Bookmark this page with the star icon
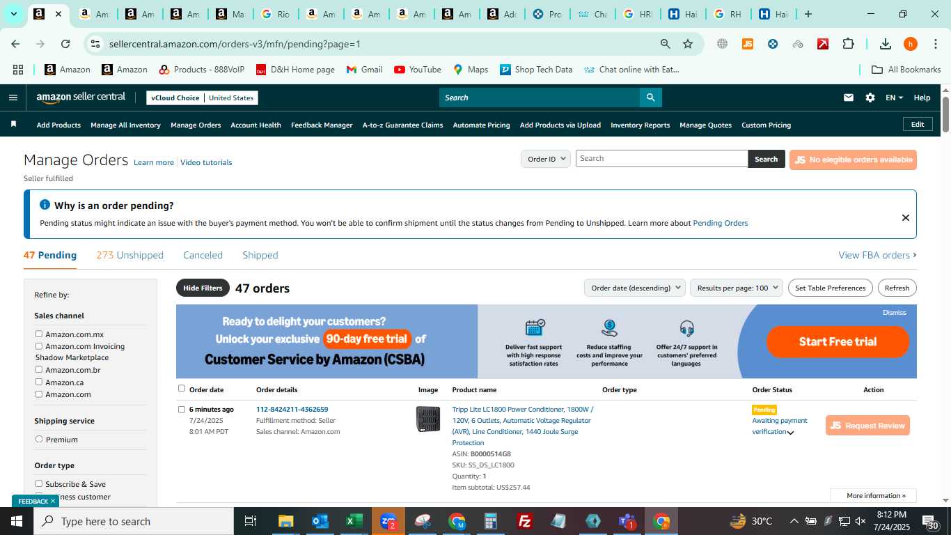The width and height of the screenshot is (951, 535). (688, 44)
